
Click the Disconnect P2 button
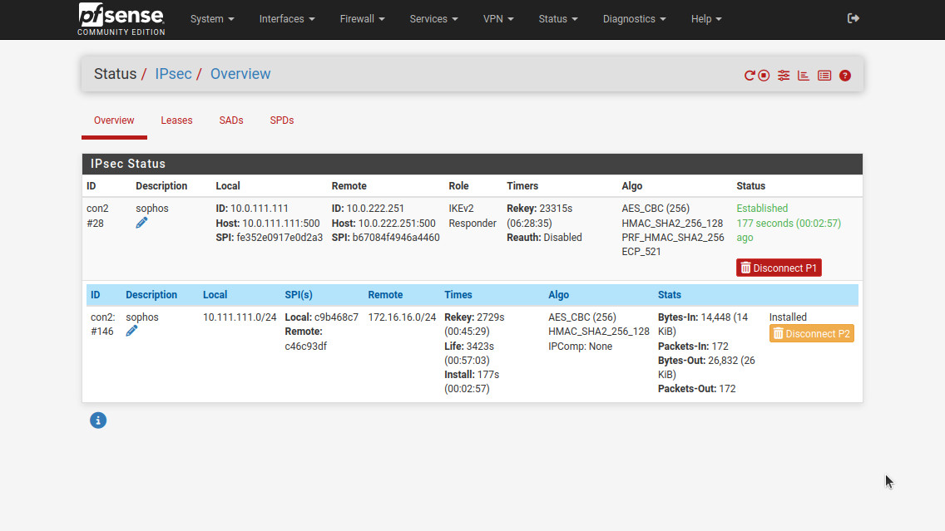point(811,334)
